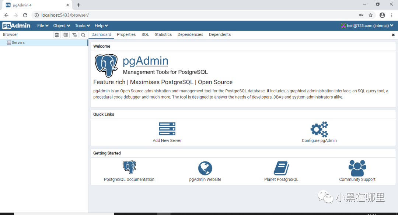
Task: Open the Help menu
Action: pos(101,26)
